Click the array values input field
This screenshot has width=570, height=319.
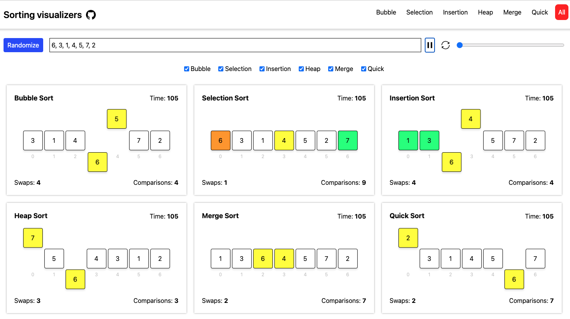(x=235, y=45)
